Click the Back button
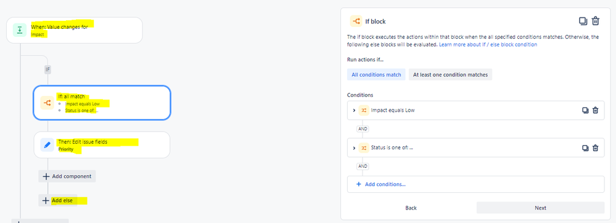 [411, 208]
